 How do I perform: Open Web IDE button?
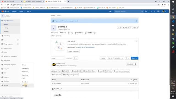click(117, 58)
